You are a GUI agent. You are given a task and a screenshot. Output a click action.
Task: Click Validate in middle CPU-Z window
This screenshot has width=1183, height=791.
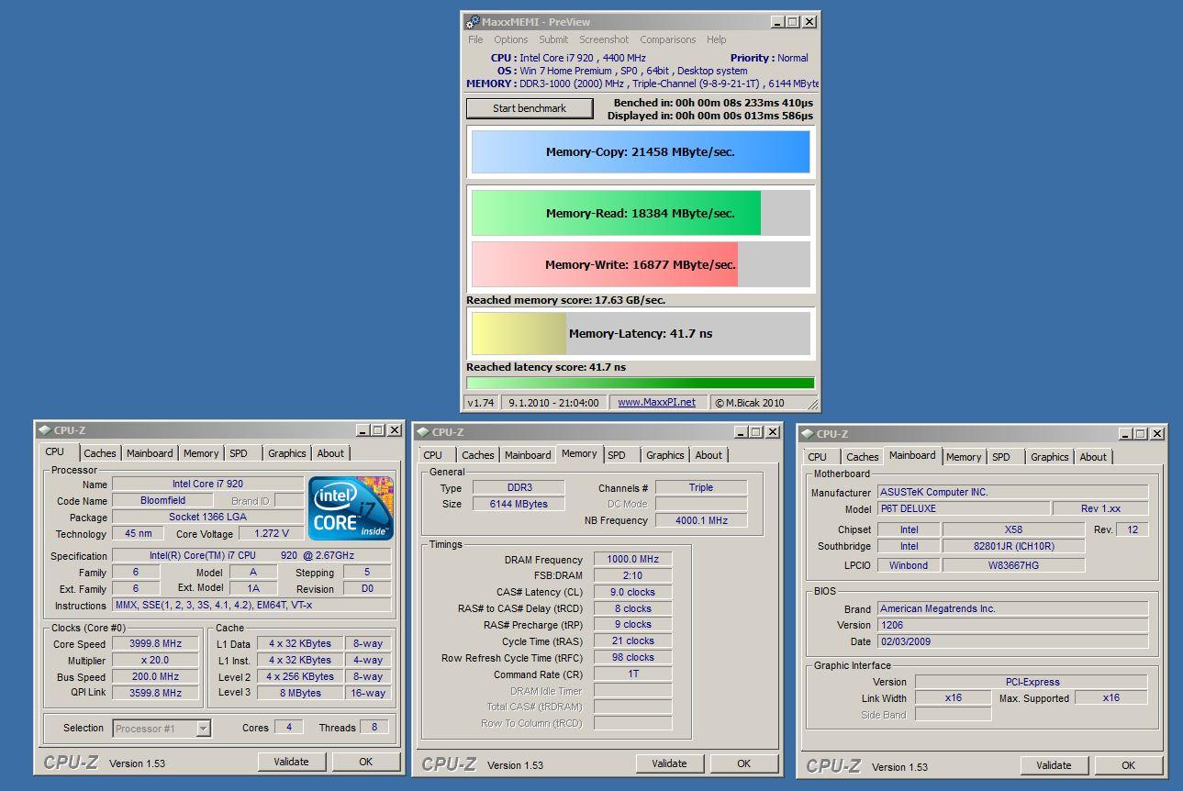670,763
